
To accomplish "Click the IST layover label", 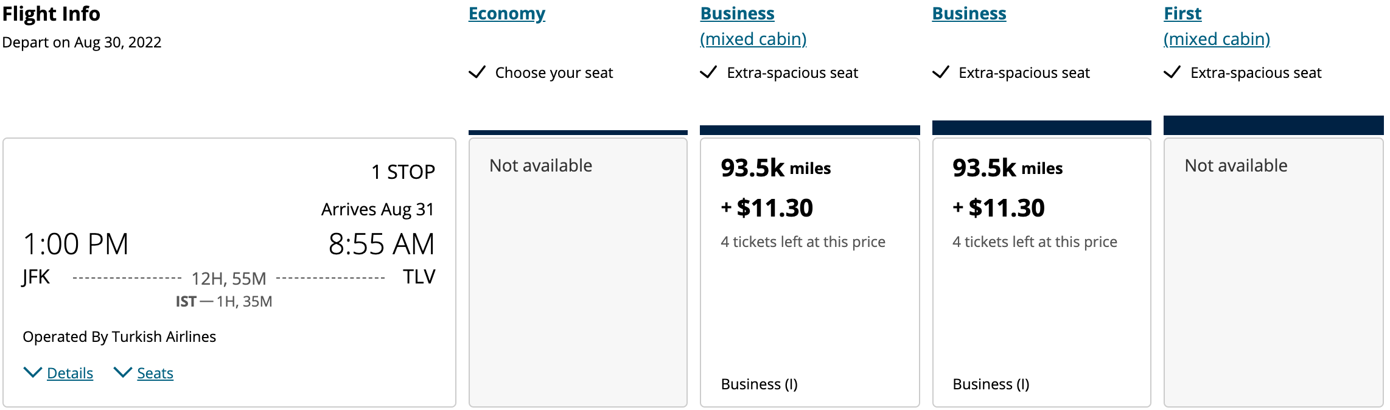I will point(186,302).
